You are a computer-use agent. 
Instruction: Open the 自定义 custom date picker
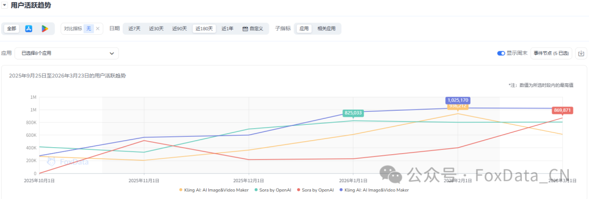(253, 28)
